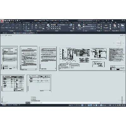This screenshot has height=126, width=126.
Task: Click the Measure ruler tool
Action: point(106,26)
